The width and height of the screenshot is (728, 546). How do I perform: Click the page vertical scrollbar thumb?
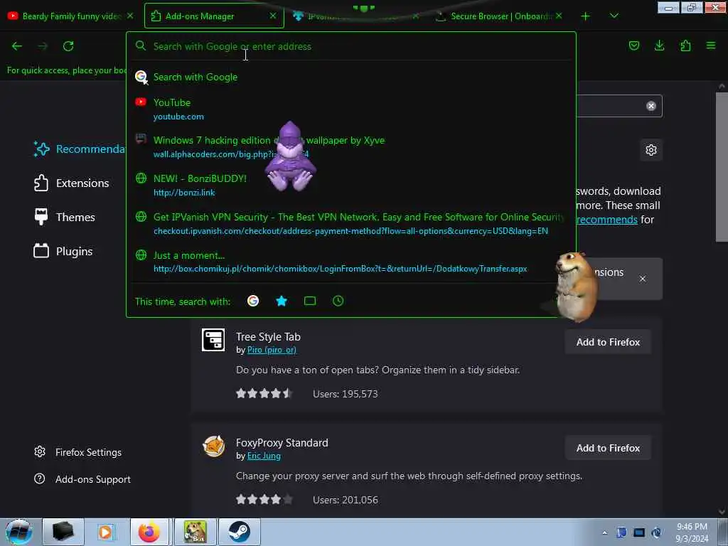click(721, 167)
